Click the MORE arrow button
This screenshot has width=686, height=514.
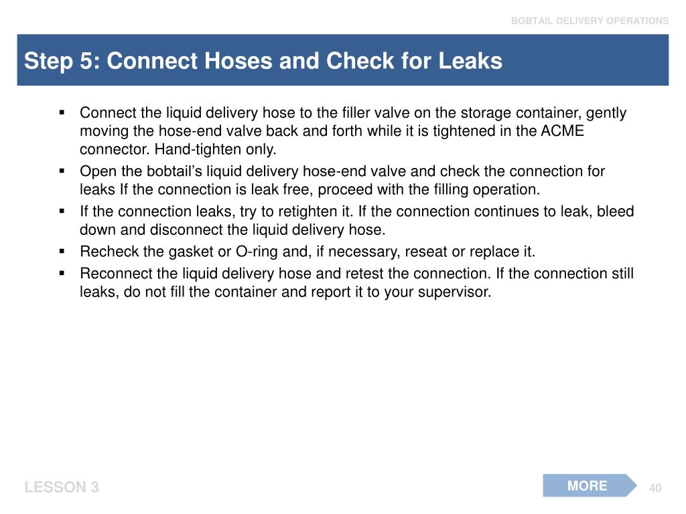click(590, 486)
